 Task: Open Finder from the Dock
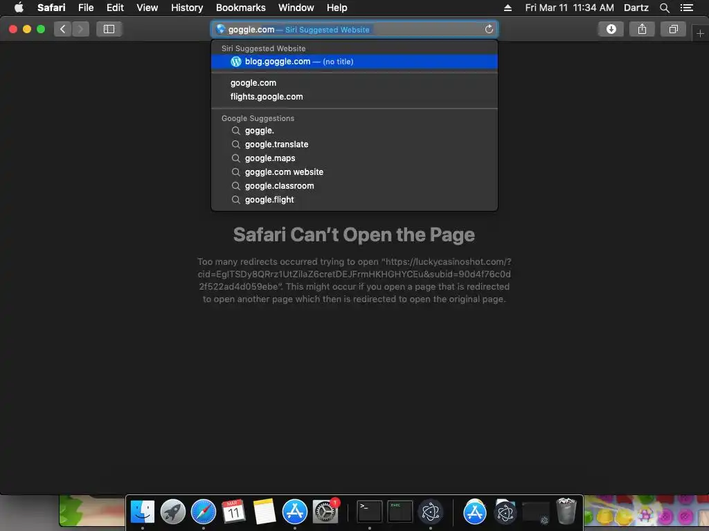coord(143,512)
